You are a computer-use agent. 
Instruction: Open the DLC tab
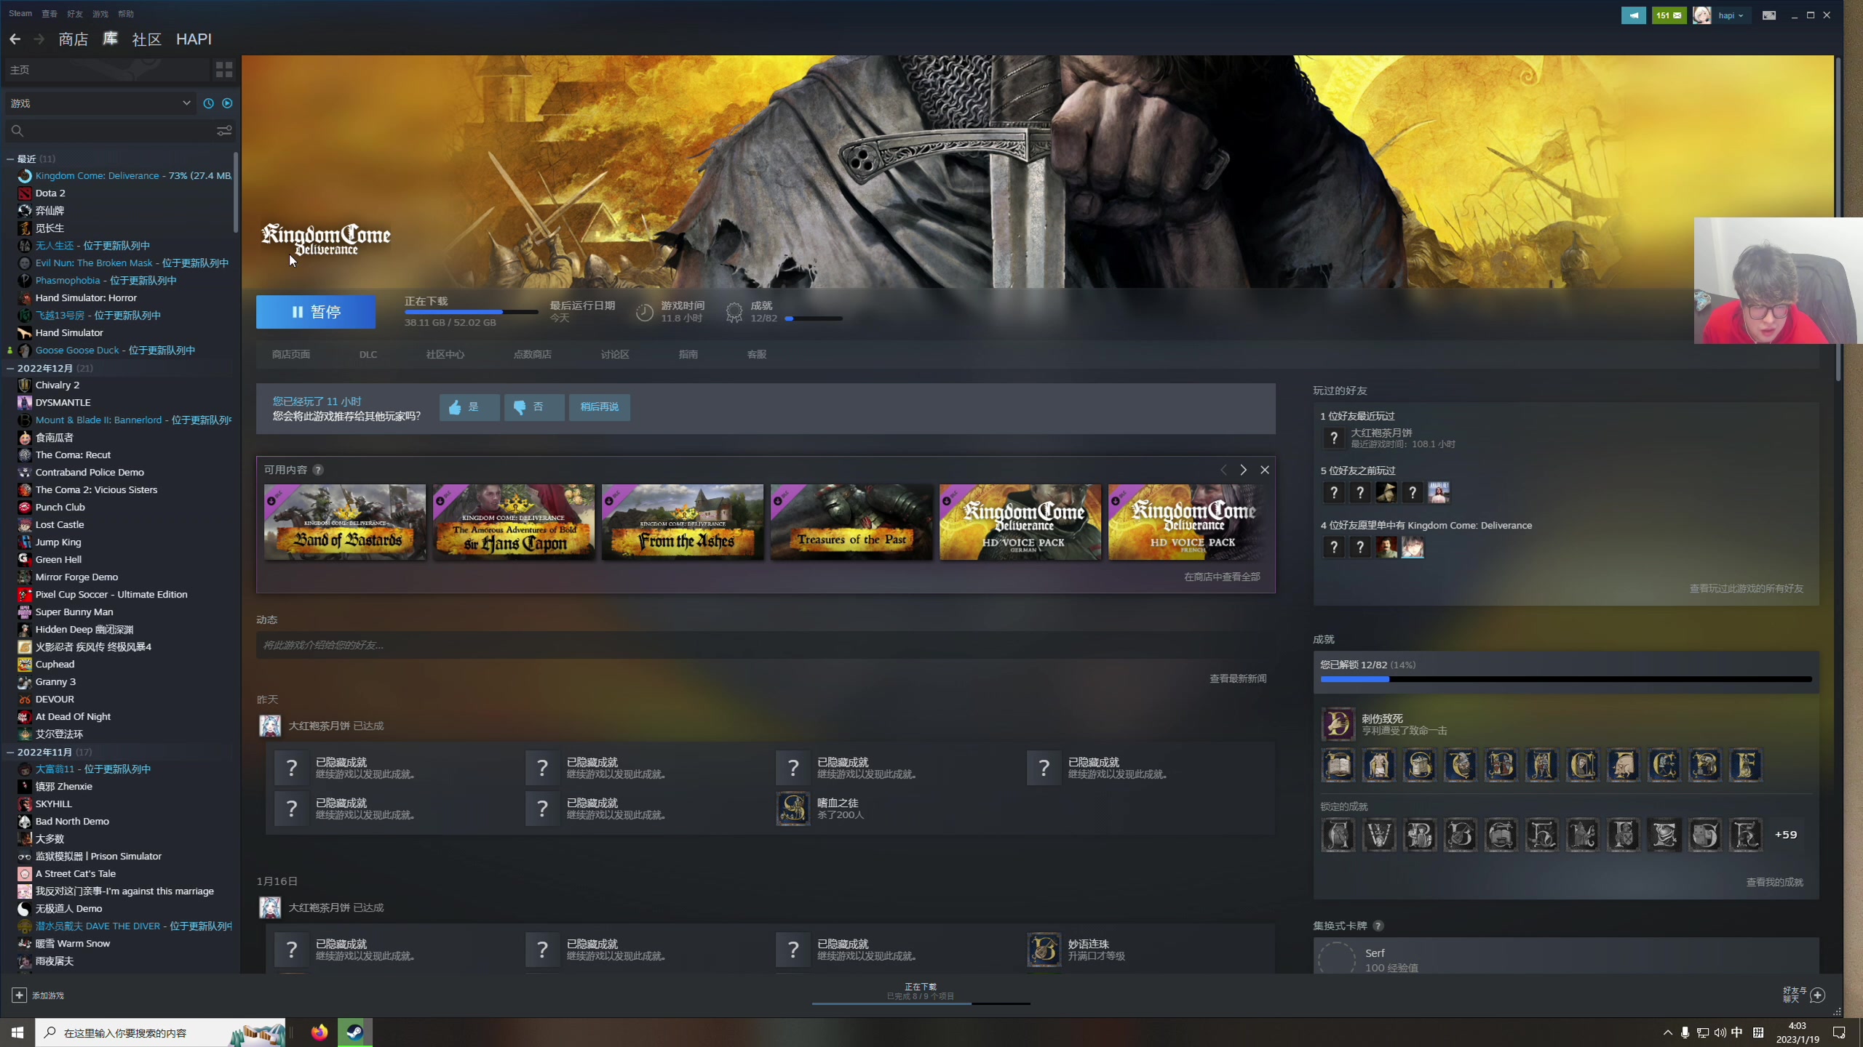pyautogui.click(x=368, y=354)
